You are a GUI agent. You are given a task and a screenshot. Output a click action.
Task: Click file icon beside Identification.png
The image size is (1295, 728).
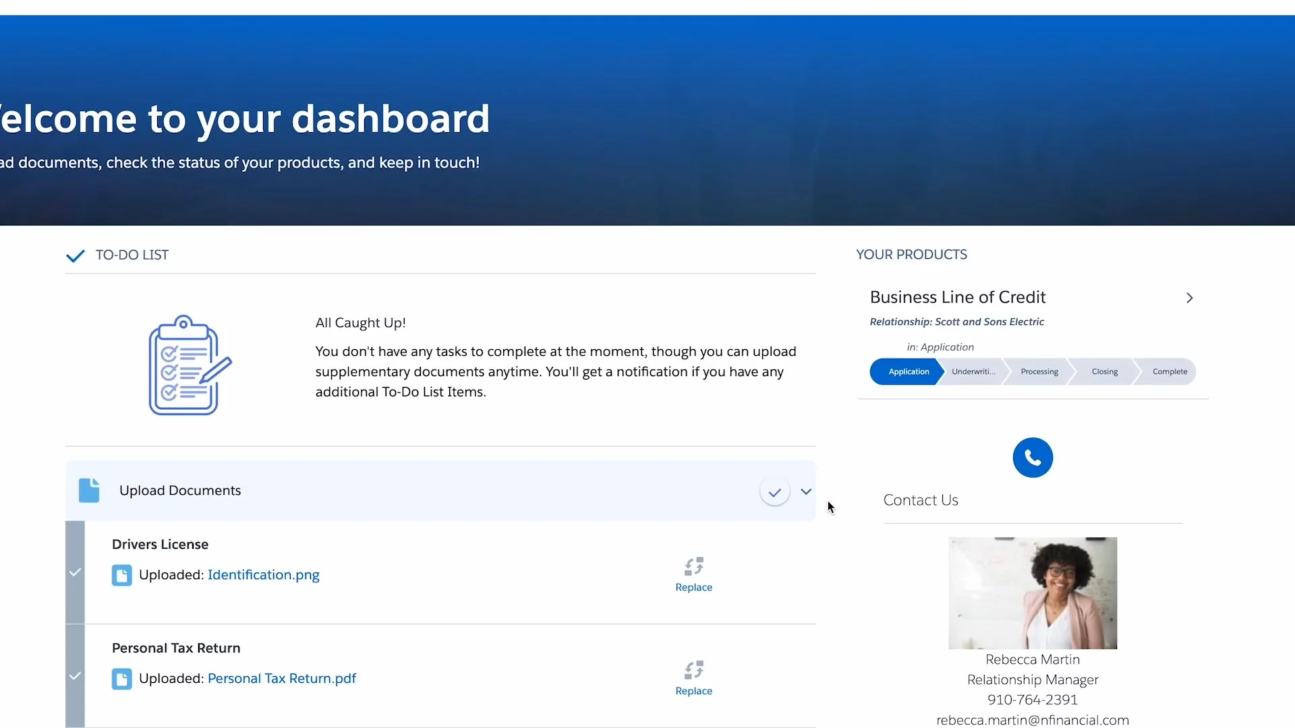[x=122, y=576]
